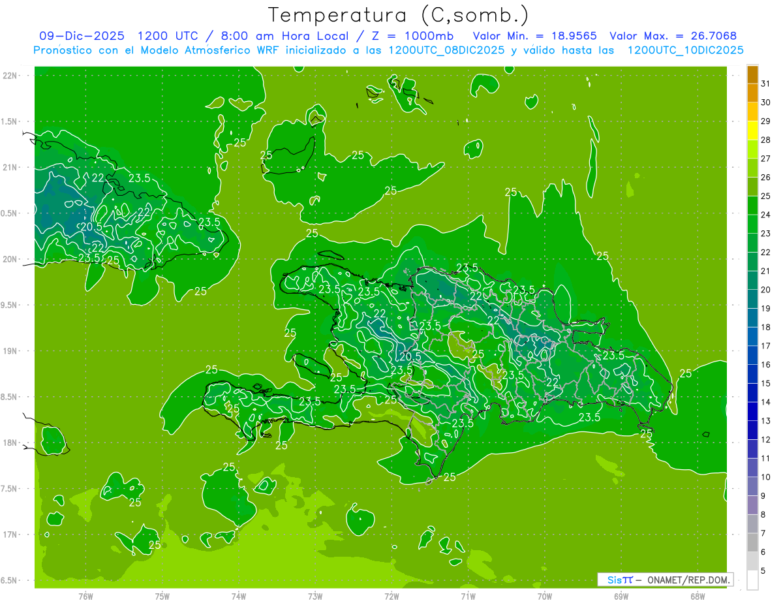Click the "Z = 1000mb" level text
Image resolution: width=783 pixels, height=605 pixels.
point(414,36)
